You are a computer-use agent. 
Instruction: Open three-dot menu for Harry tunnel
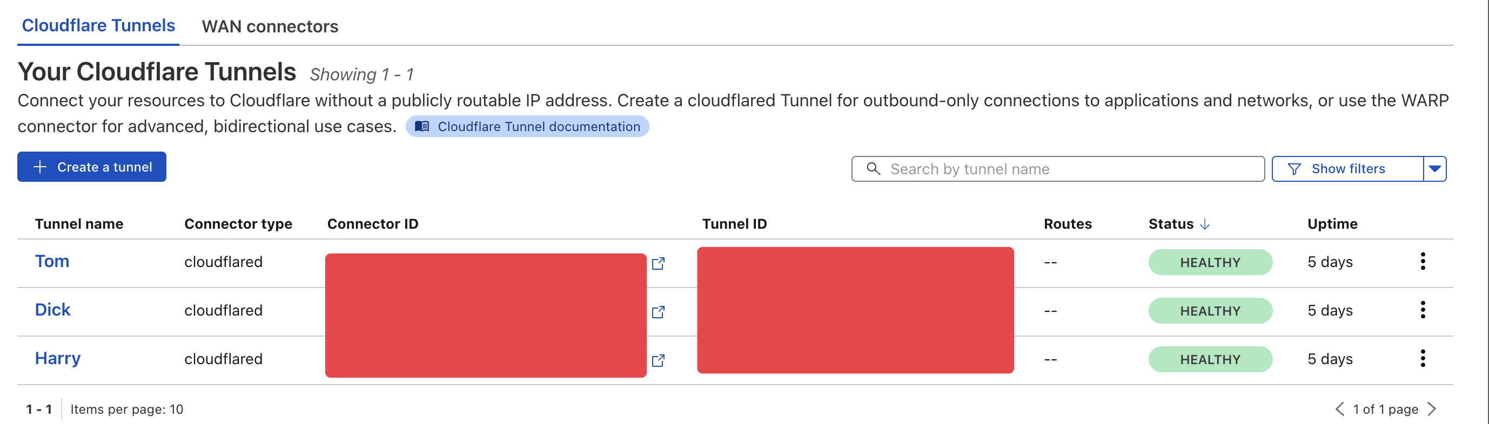coord(1423,358)
